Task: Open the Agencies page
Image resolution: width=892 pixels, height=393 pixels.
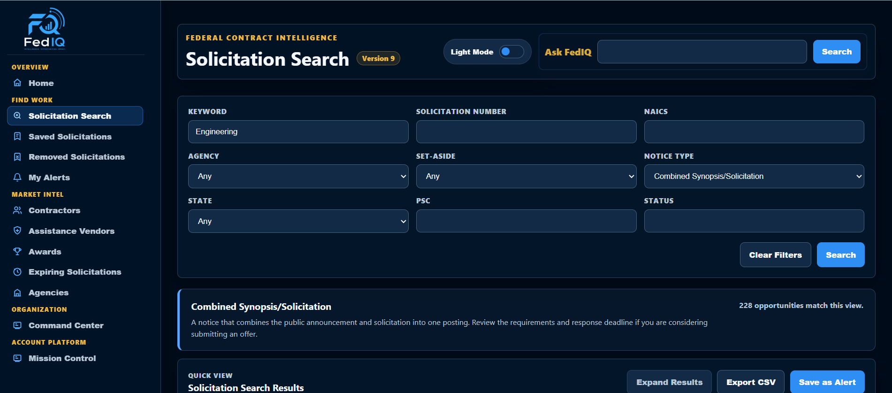Action: tap(75, 293)
